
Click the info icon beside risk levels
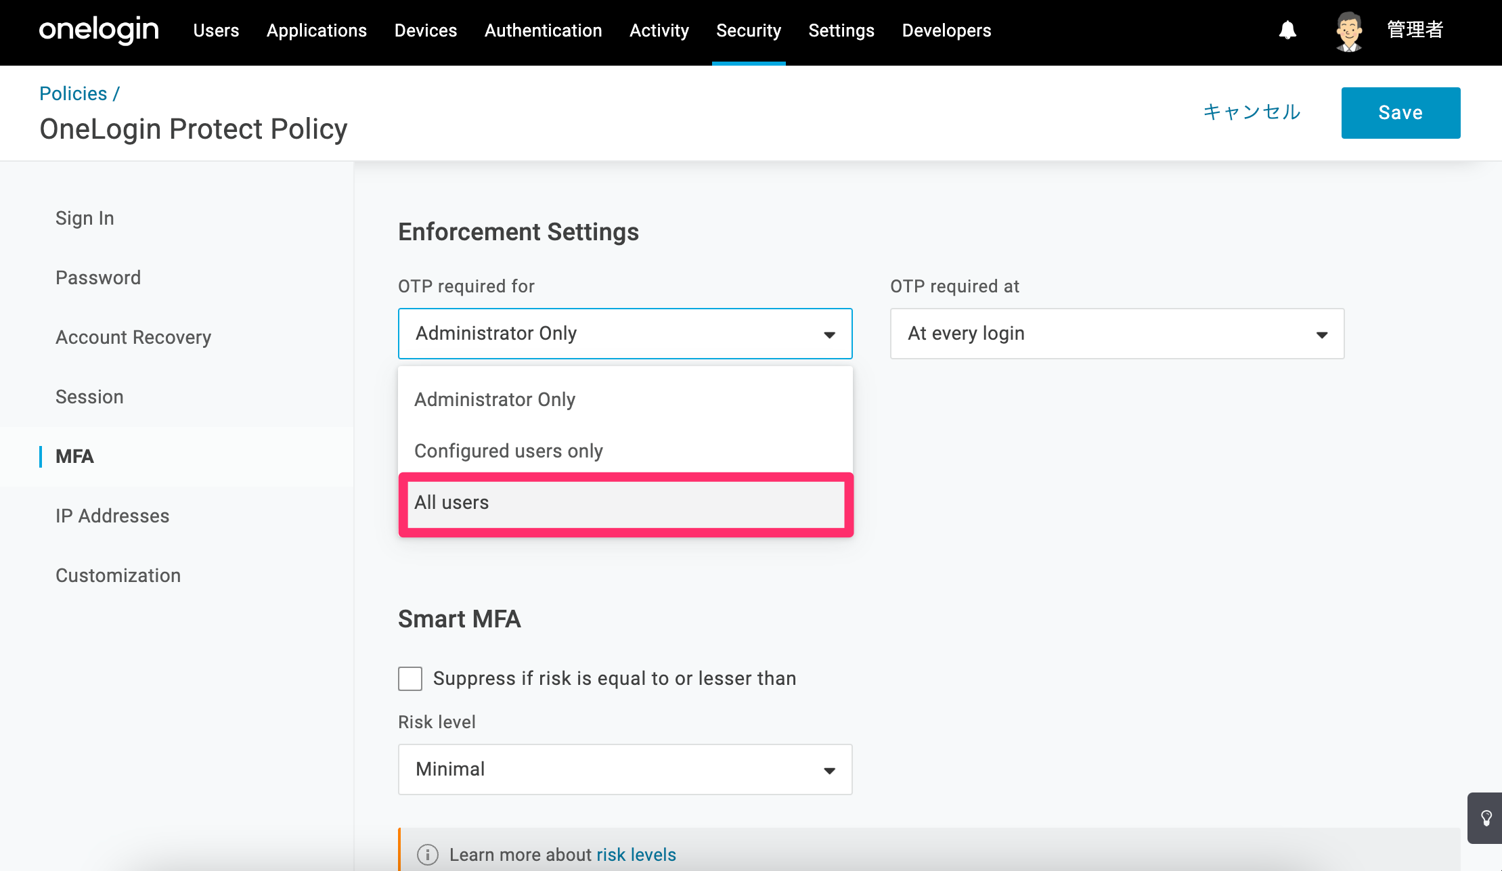tap(427, 855)
